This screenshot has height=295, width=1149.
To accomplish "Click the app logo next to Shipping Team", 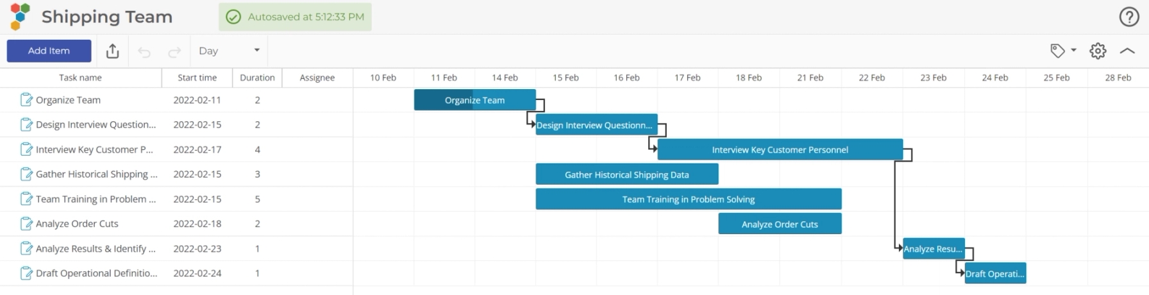I will [21, 17].
